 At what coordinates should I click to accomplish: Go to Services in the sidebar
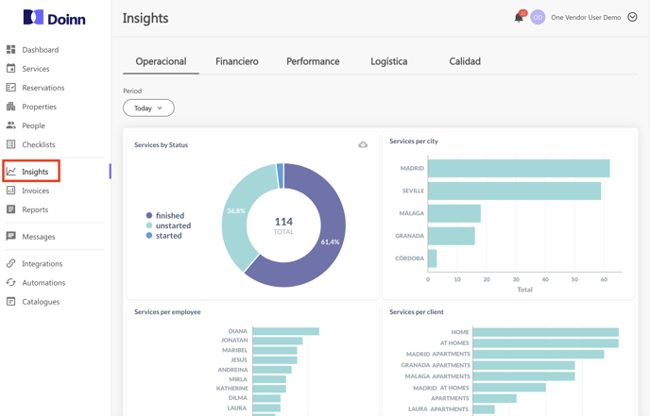[x=36, y=69]
